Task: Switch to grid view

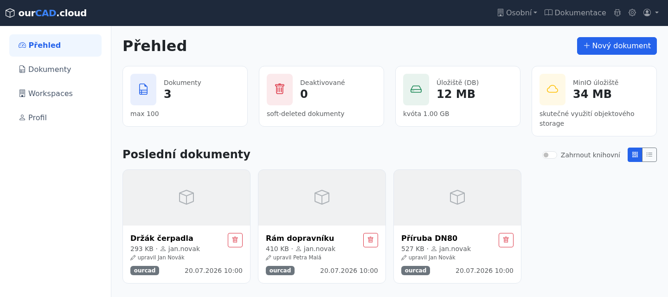Action: [x=635, y=155]
